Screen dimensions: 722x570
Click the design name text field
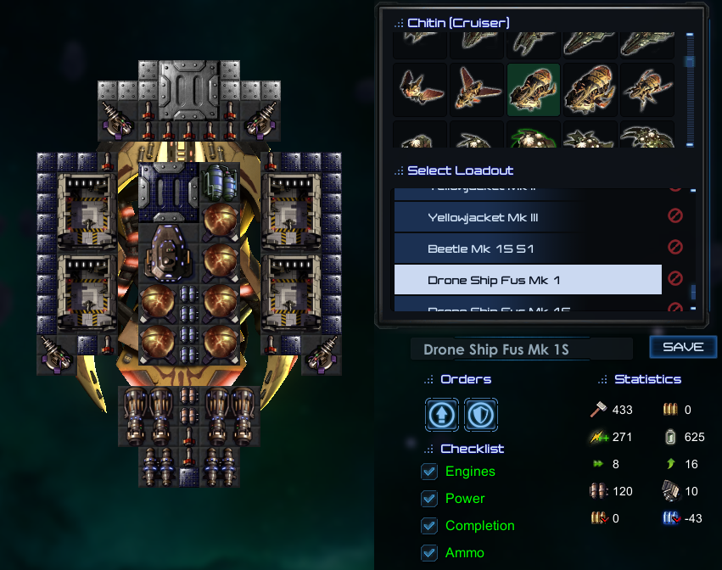[x=521, y=349]
